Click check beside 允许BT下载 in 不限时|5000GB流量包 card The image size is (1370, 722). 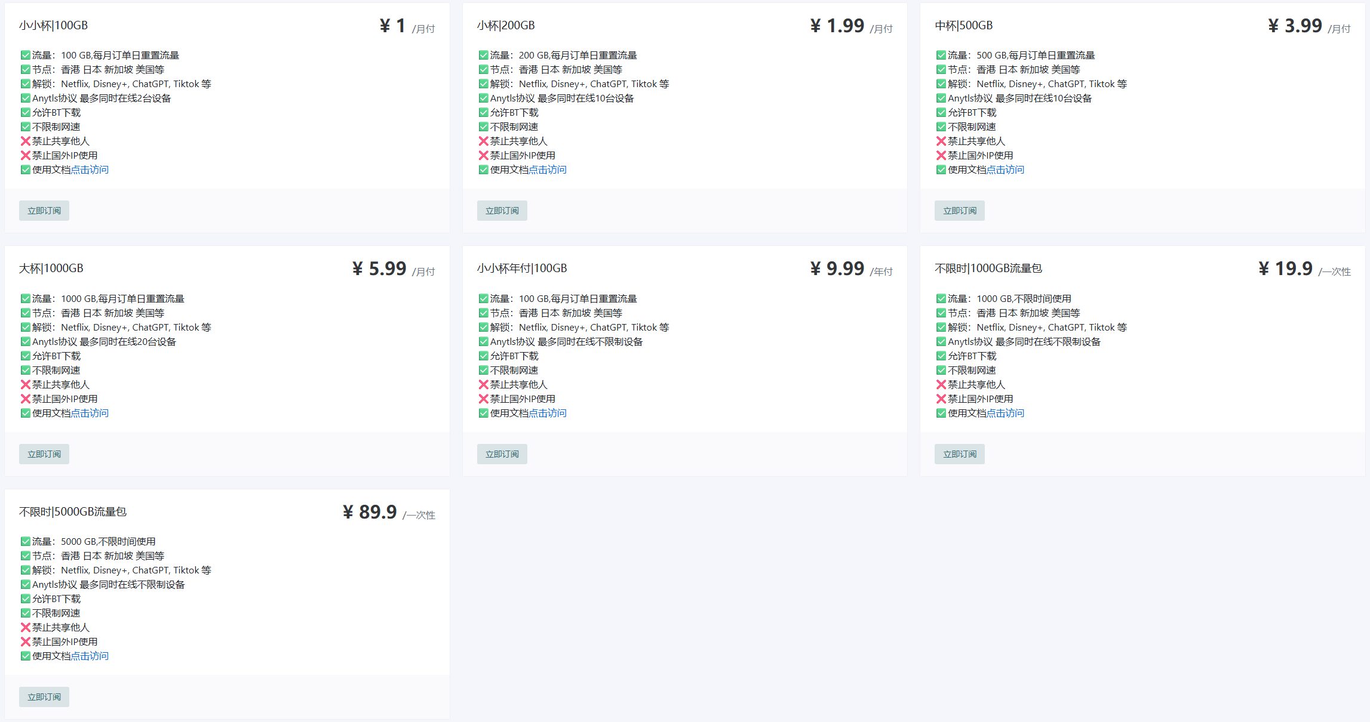coord(25,599)
